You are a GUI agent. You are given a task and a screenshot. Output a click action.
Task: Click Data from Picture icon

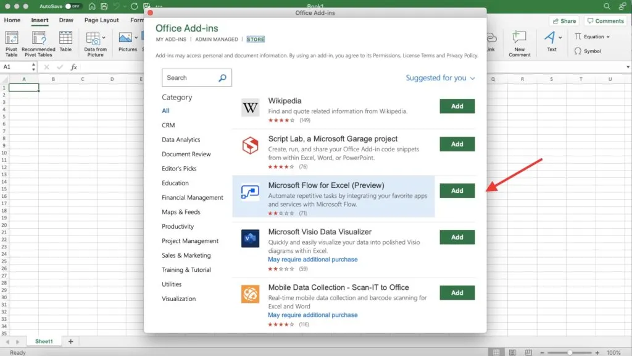coord(93,38)
